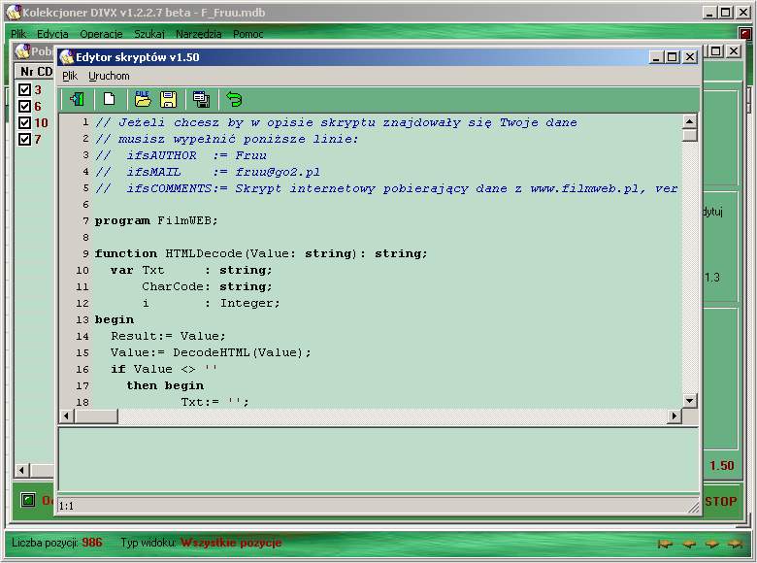Viewport: 757px width, 563px height.
Task: Click the save-all window-and-disk toolbar icon
Action: (x=201, y=99)
